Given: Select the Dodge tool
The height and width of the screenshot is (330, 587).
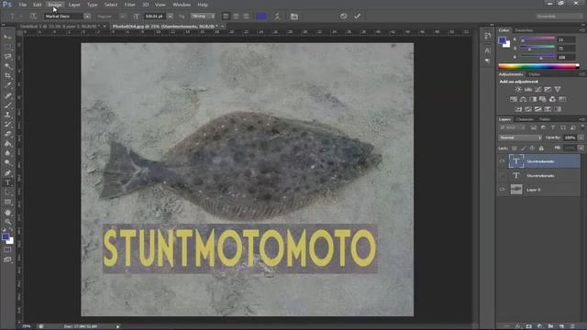Looking at the screenshot, I should coord(7,163).
